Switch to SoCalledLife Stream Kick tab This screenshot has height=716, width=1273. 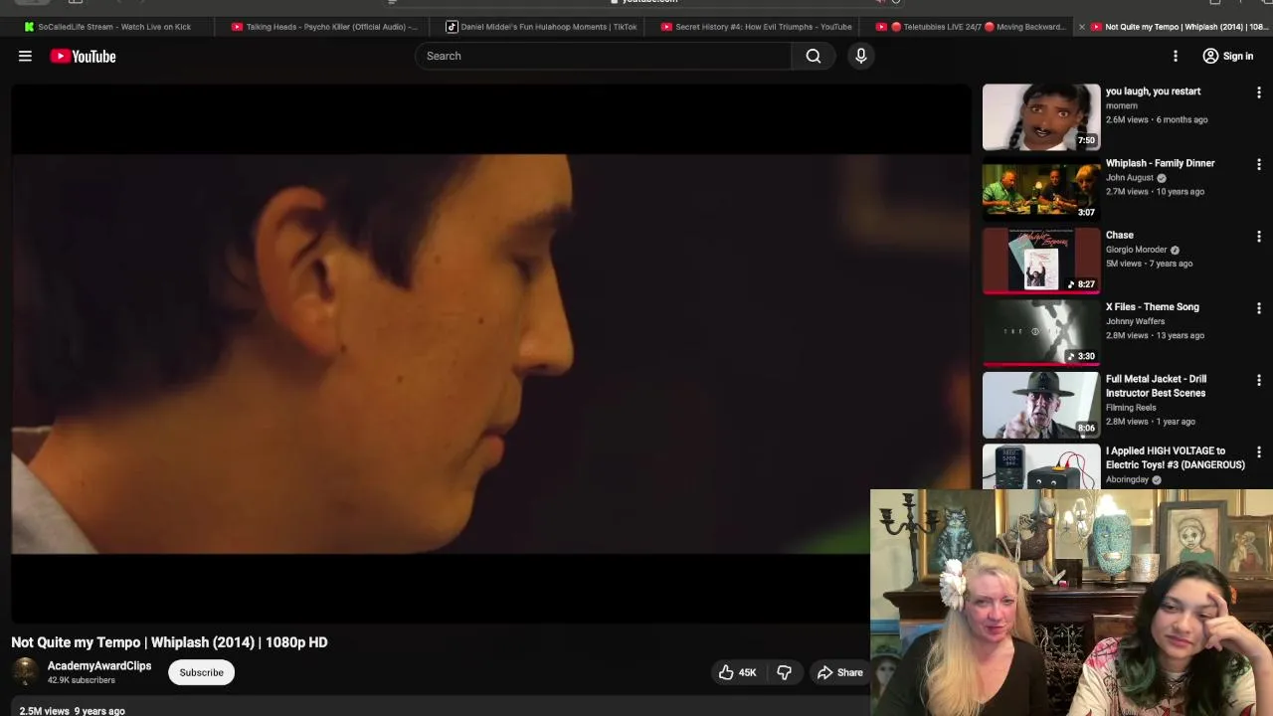[107, 27]
